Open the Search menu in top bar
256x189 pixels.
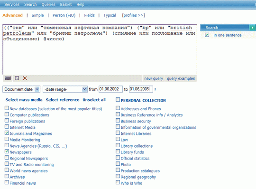tap(30, 4)
